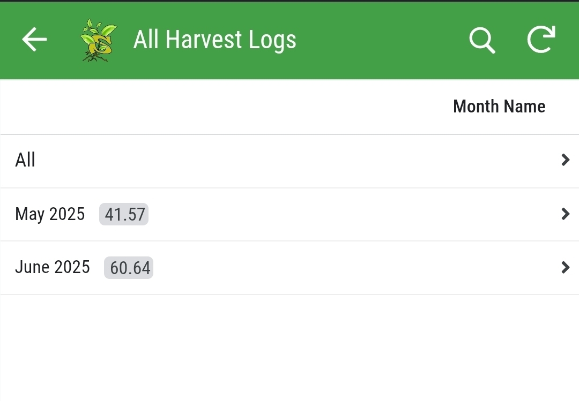
Task: Click the 60.64 total badge
Action: click(129, 268)
